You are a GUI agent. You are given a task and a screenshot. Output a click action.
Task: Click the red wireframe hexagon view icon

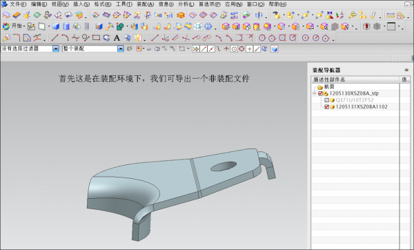coord(366,26)
